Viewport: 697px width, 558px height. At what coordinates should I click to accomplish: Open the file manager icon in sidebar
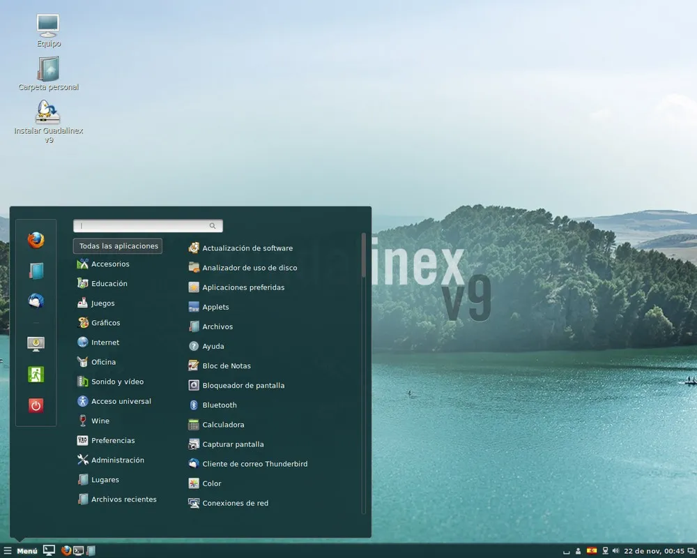(x=36, y=271)
